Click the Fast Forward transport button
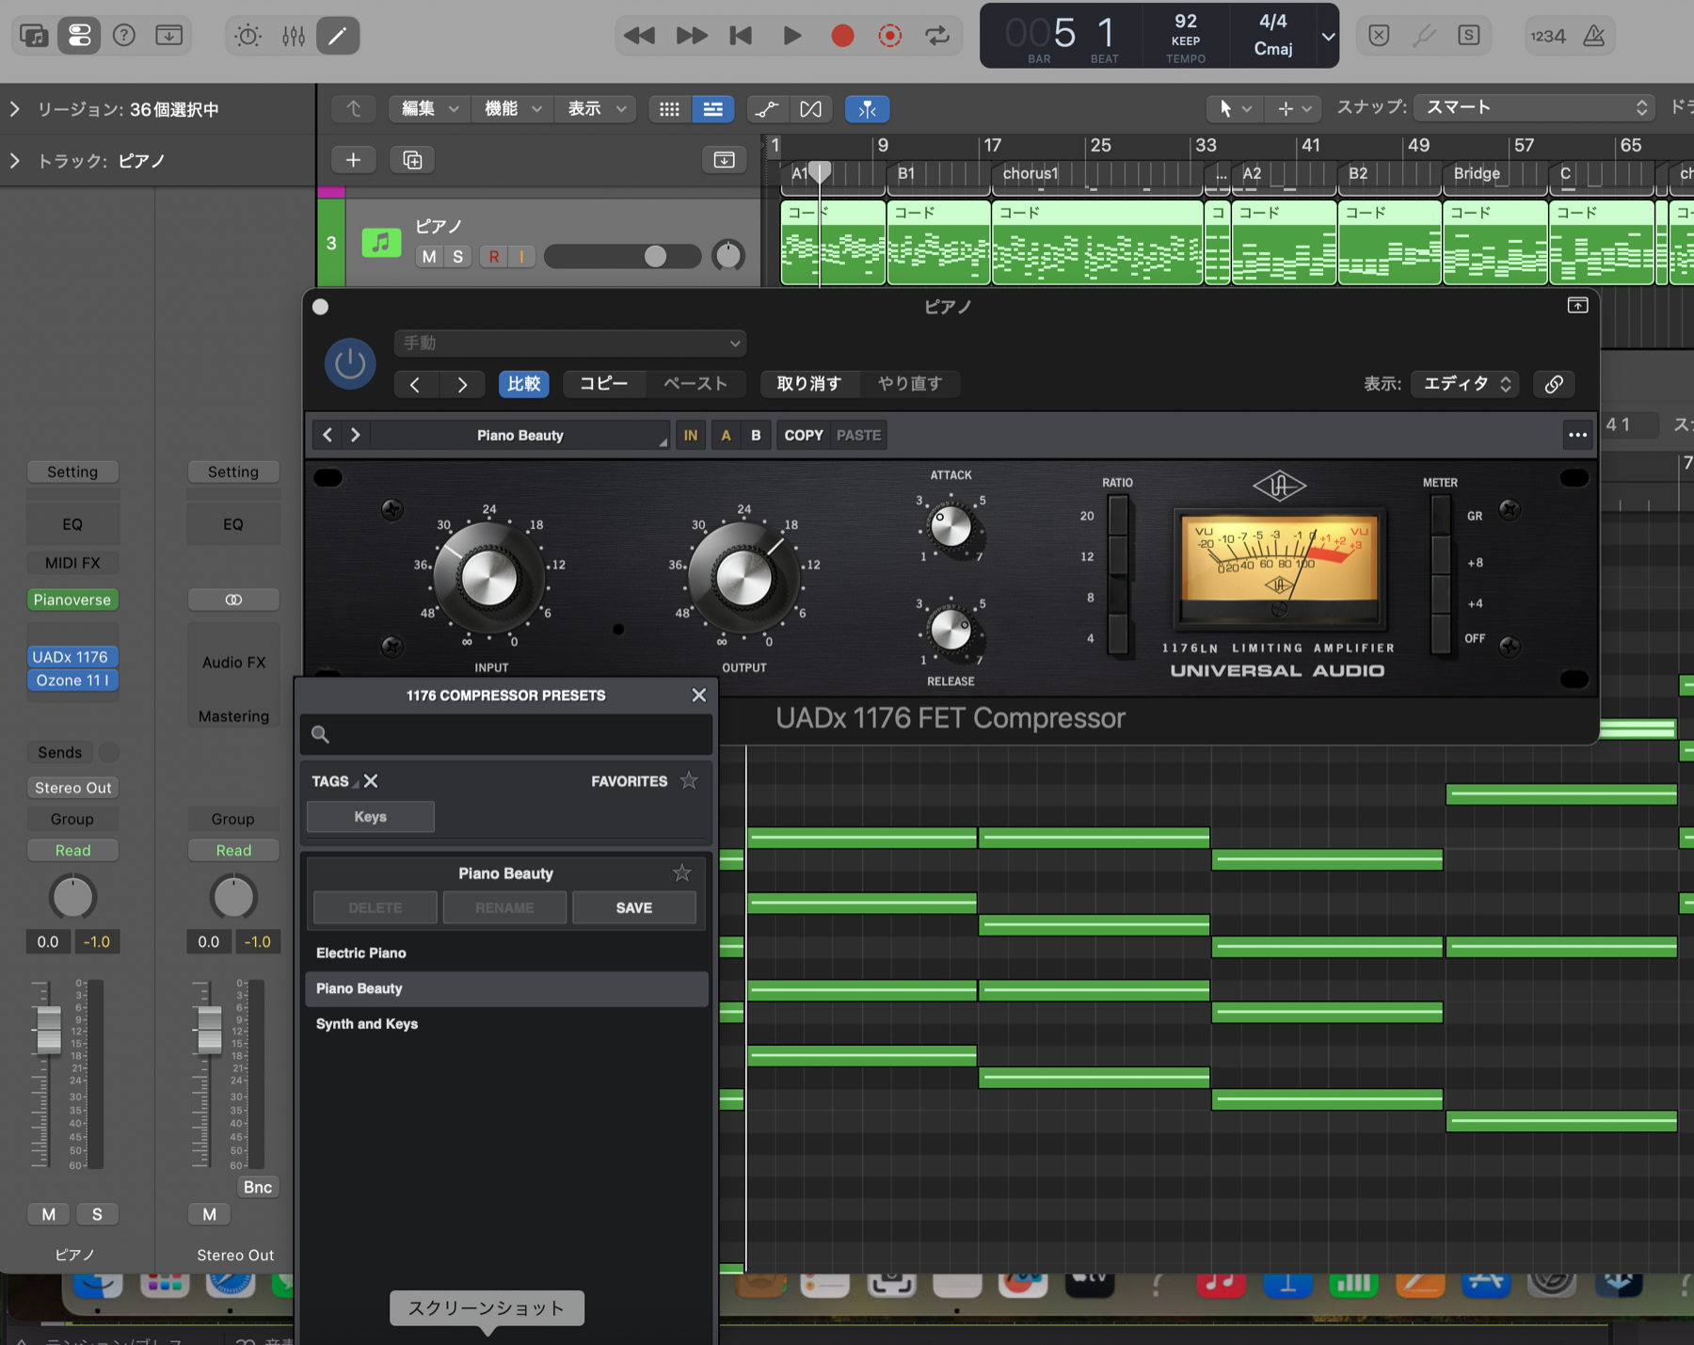This screenshot has width=1694, height=1345. pos(692,36)
